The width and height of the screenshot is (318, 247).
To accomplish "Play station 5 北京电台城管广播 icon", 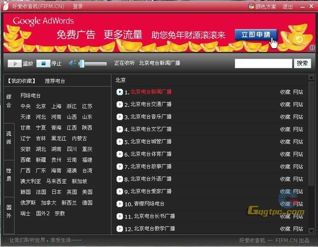I will (x=120, y=142).
